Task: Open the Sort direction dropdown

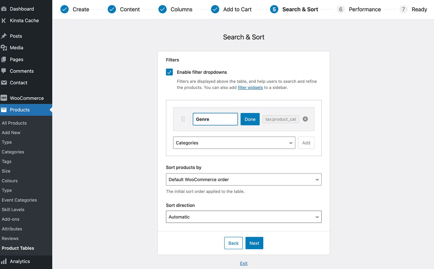Action: point(243,217)
